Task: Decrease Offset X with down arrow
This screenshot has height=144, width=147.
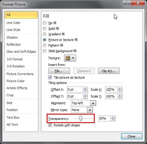Action: (x=85, y=91)
